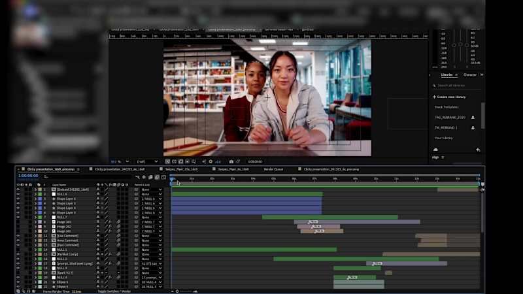The image size is (523, 294).
Task: Toggle the shy switch on layer 19 Spark
Action: (x=98, y=272)
